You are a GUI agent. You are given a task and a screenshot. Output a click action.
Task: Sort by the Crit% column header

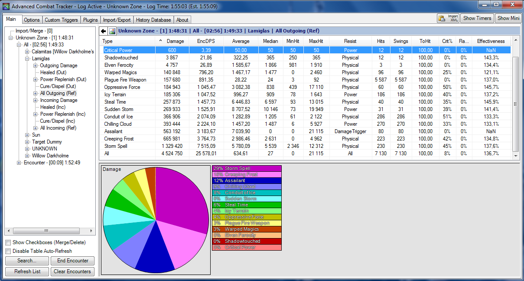pyautogui.click(x=447, y=41)
